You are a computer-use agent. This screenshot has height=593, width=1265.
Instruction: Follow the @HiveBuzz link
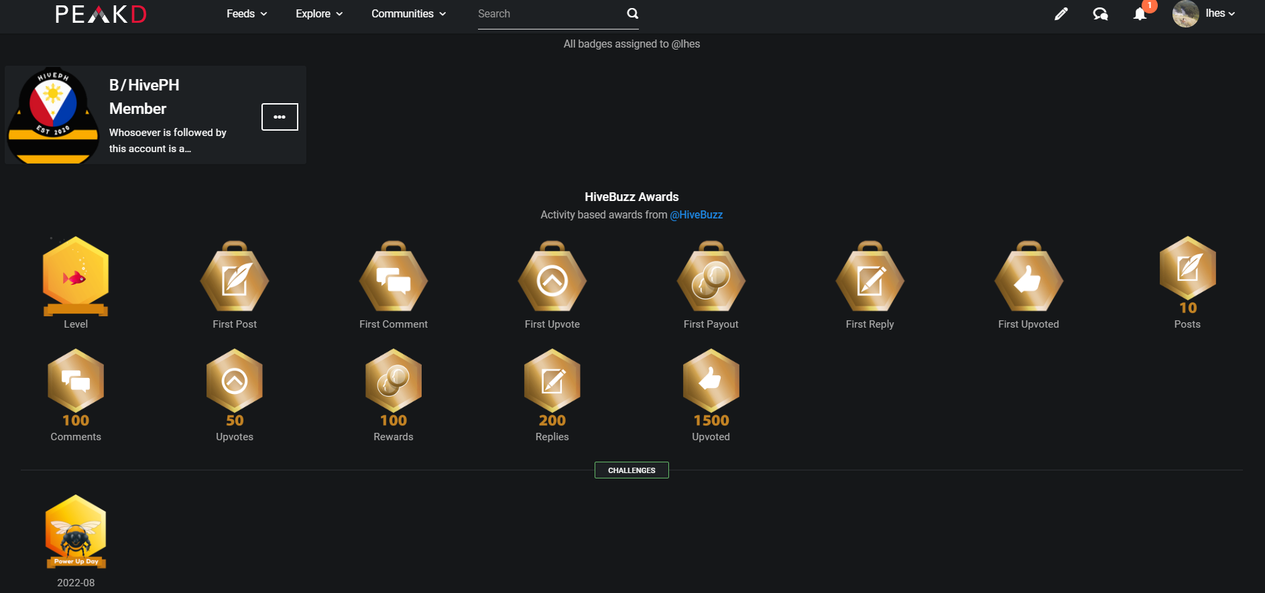(697, 215)
